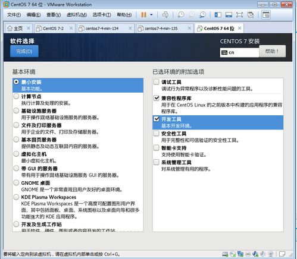
Task: Click the console view toolbar icon
Action: click(266, 15)
